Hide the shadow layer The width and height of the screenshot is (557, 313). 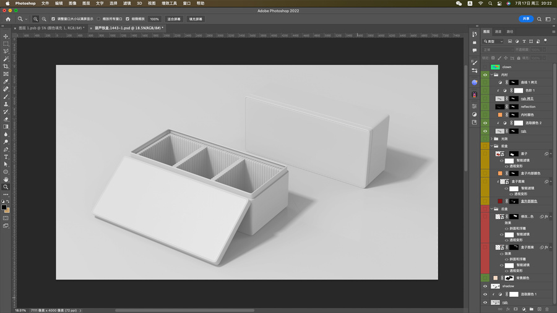pos(485,286)
